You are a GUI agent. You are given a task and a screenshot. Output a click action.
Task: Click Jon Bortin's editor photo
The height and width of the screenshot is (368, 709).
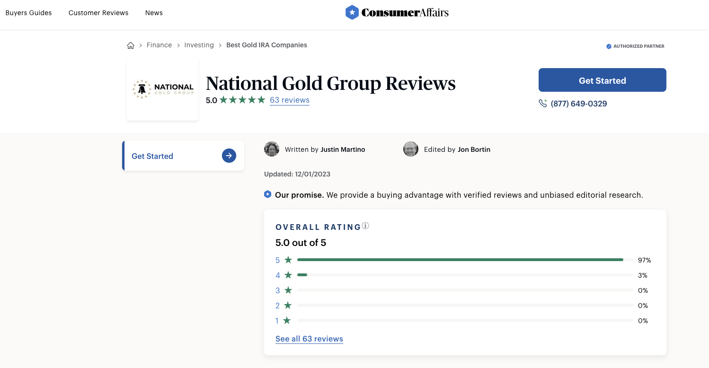click(x=411, y=149)
